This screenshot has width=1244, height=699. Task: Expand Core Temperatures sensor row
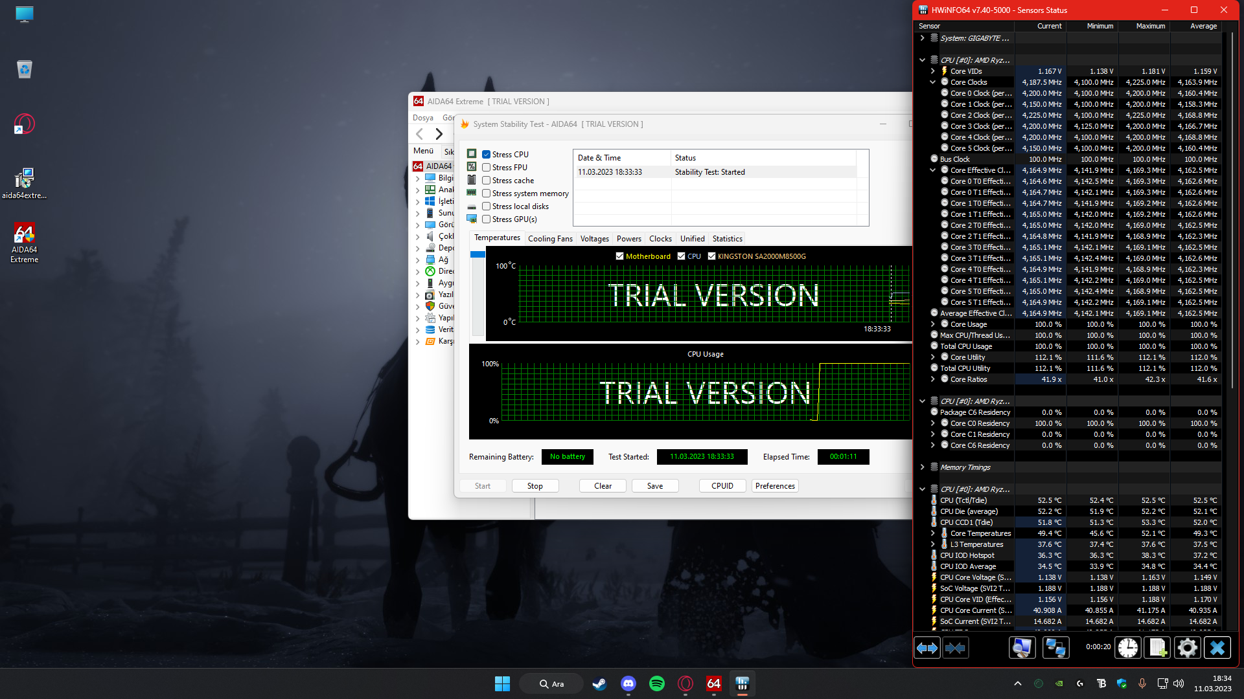(932, 533)
